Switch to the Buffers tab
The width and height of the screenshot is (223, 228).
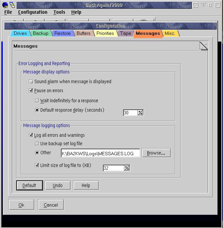(x=83, y=33)
